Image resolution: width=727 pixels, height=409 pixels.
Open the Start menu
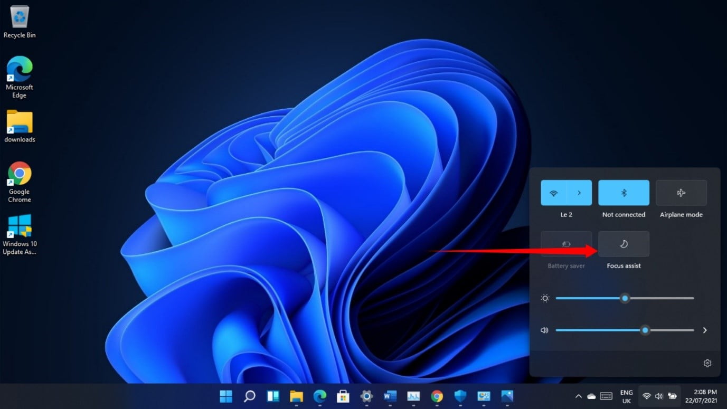tap(225, 396)
